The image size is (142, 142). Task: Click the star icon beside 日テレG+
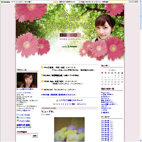(42, 89)
